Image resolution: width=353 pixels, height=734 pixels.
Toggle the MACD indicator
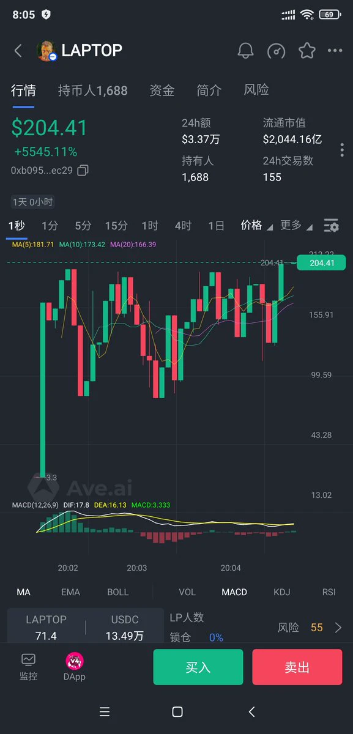[234, 592]
